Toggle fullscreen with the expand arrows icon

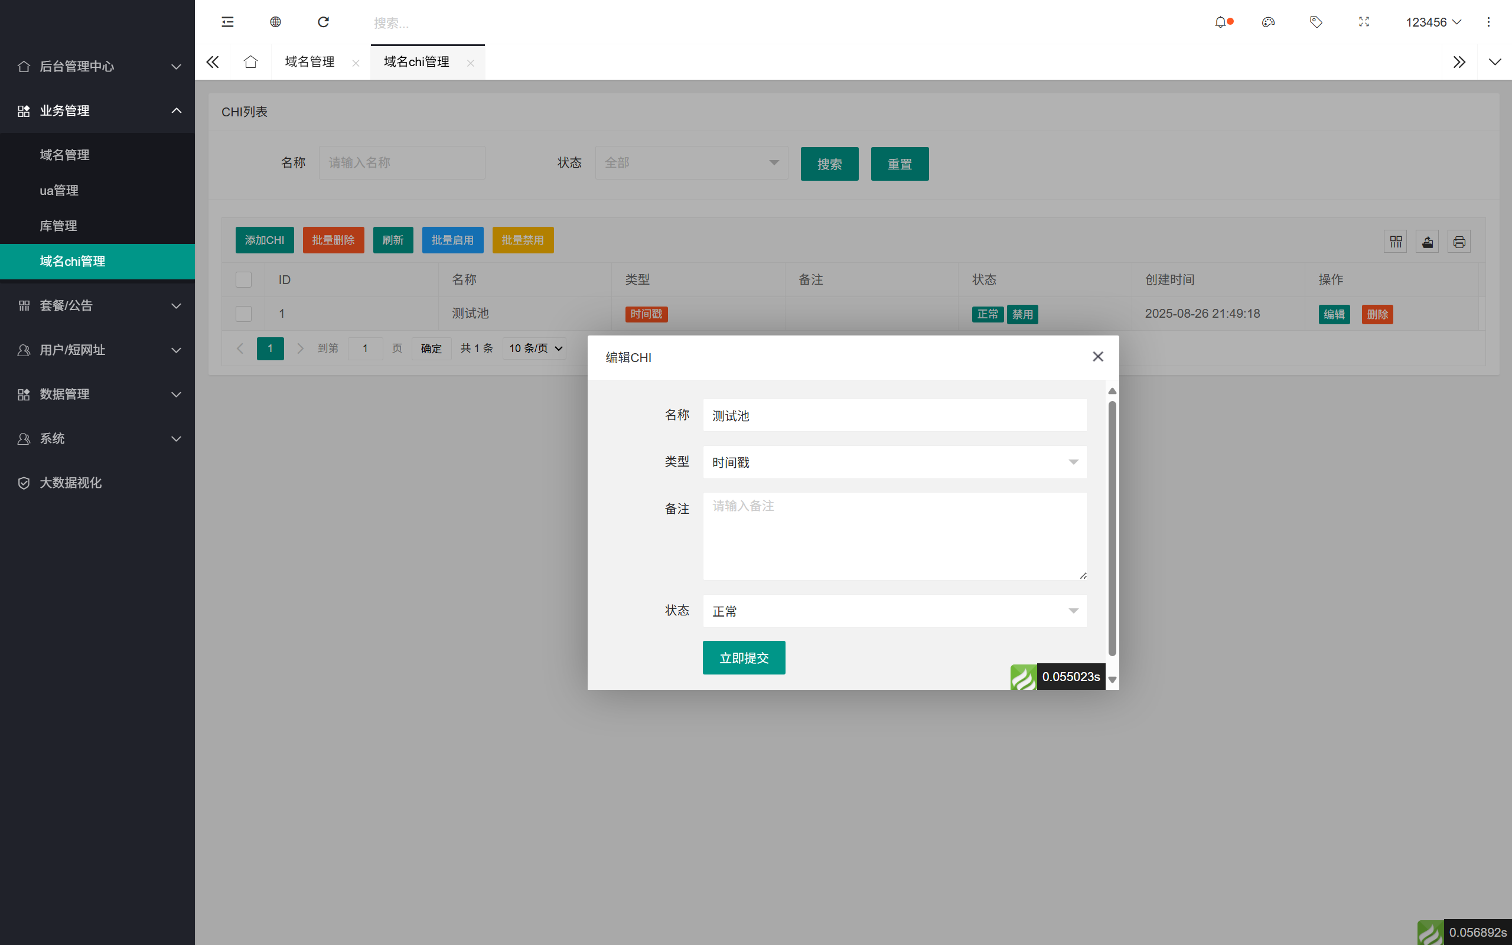tap(1364, 22)
